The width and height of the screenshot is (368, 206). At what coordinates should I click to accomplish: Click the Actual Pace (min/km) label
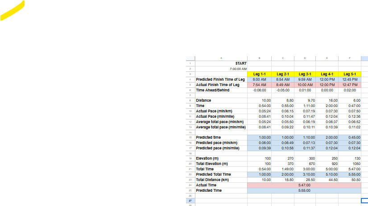214,111
